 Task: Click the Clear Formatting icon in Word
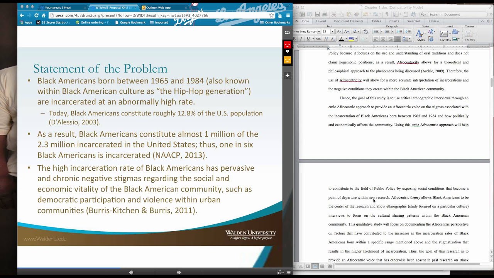(x=365, y=32)
